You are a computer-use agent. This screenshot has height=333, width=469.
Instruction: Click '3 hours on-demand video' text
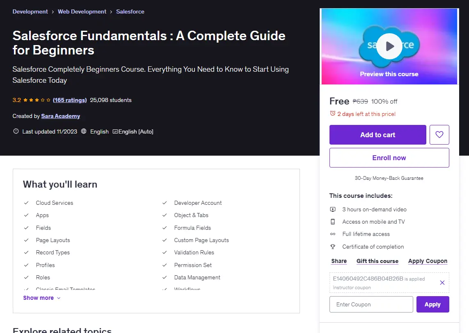[374, 209]
